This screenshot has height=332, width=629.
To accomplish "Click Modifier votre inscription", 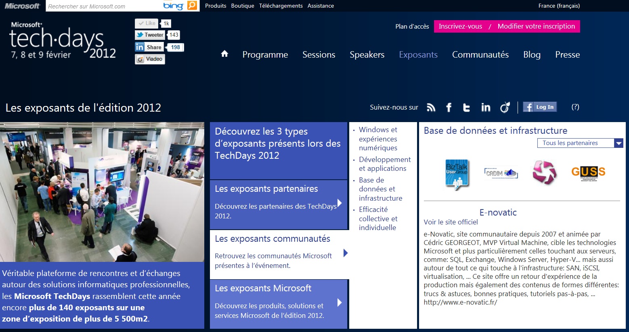I will [x=536, y=26].
